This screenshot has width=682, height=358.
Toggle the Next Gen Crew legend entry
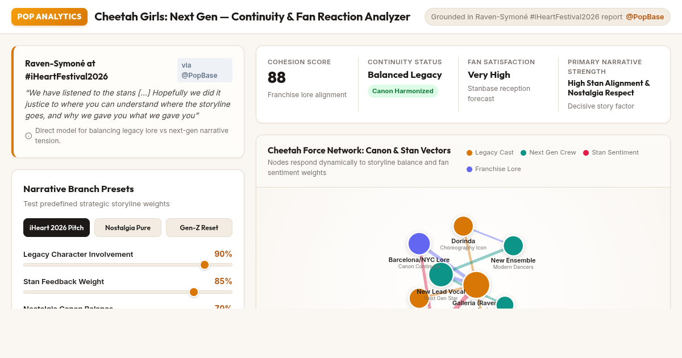point(548,153)
